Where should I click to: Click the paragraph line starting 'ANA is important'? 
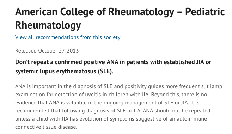point(119,86)
